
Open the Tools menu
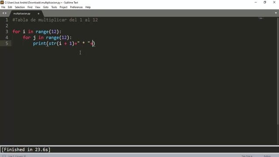54,7
